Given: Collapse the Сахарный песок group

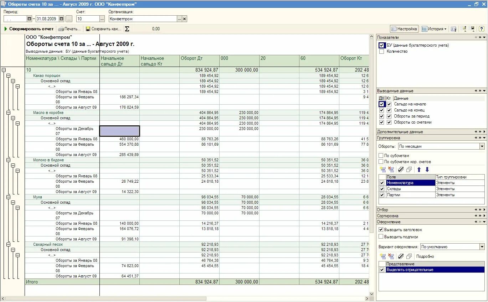Looking at the screenshot, I should point(8,244).
